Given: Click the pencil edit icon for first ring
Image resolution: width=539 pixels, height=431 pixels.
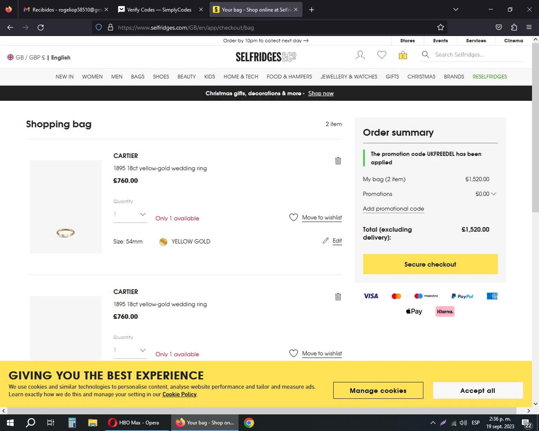Looking at the screenshot, I should coord(326,241).
